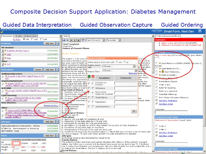
Task: Switch to the Graphs tab
Action: pyautogui.click(x=19, y=36)
